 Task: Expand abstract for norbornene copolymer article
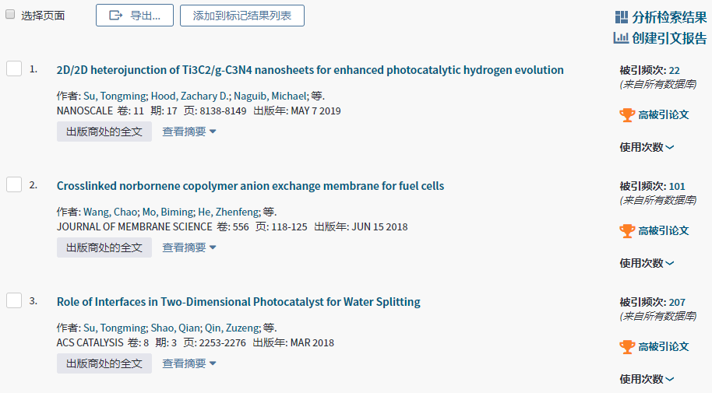point(189,247)
